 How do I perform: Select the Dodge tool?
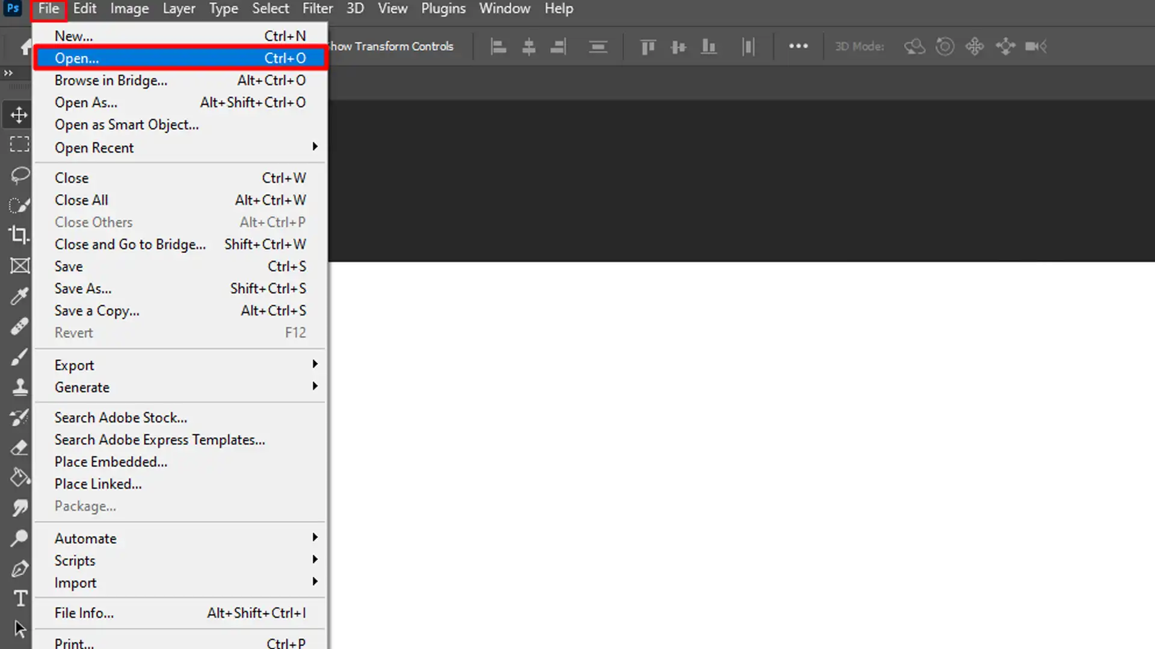coord(19,538)
